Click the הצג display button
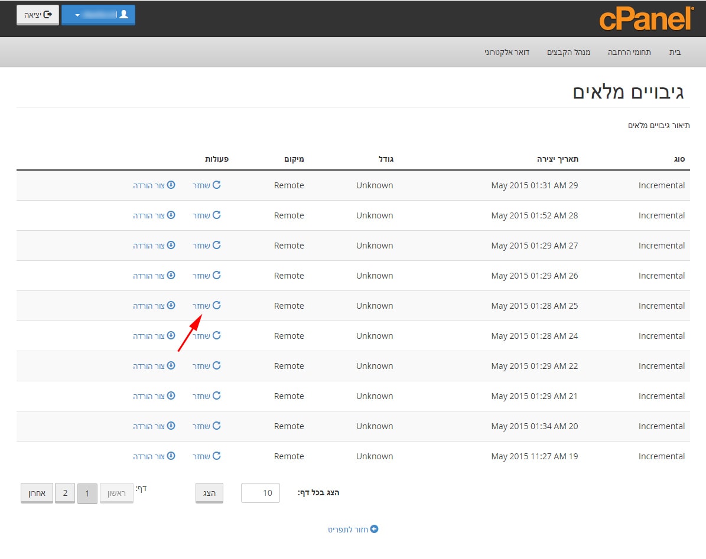Image resolution: width=706 pixels, height=559 pixels. 209,493
